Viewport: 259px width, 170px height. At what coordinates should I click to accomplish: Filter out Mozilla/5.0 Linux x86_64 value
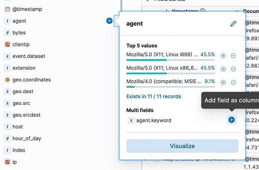tap(233, 69)
